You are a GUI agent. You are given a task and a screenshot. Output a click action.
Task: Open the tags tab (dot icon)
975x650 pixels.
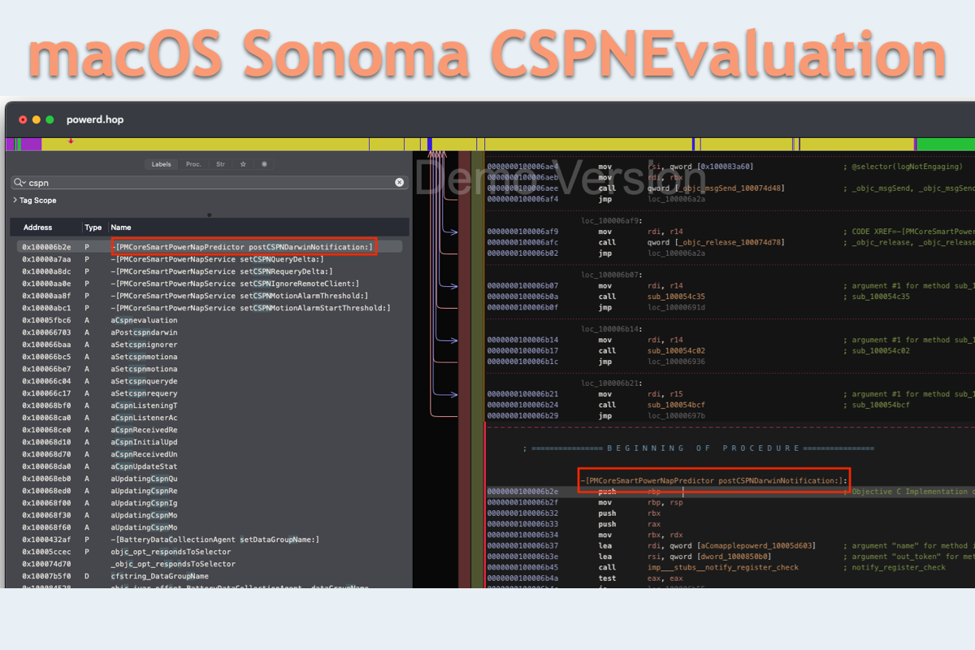point(264,164)
